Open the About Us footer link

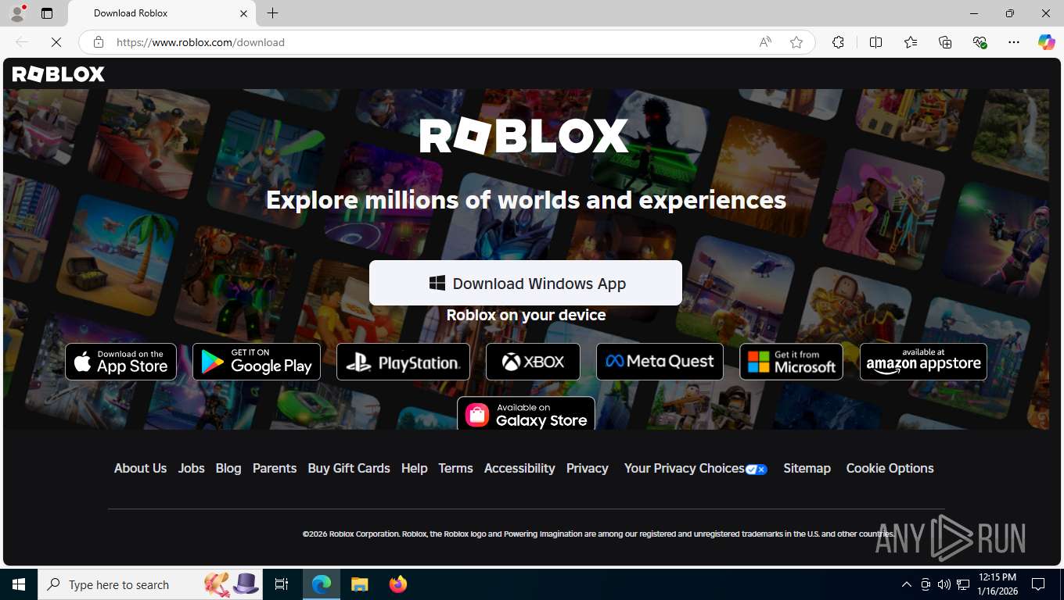point(140,468)
